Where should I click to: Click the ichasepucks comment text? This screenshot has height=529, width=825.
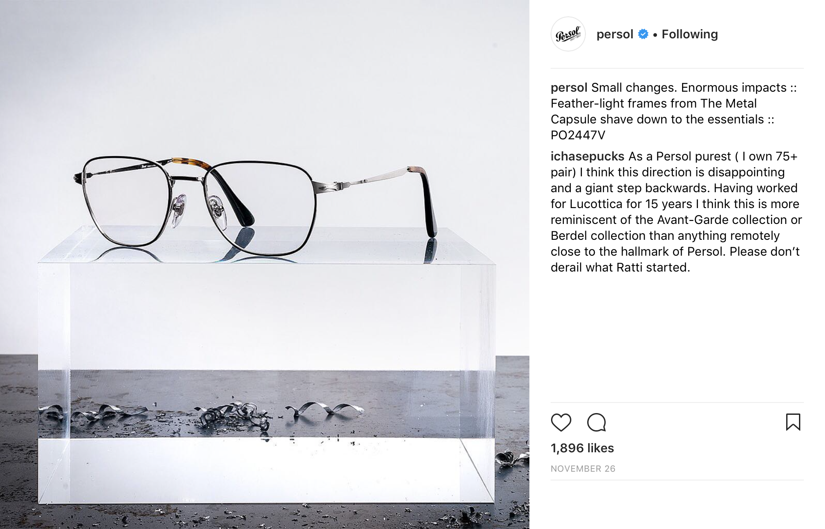(676, 212)
